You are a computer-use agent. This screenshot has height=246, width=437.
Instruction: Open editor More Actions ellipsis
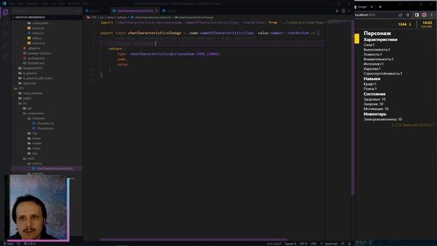pos(349,11)
